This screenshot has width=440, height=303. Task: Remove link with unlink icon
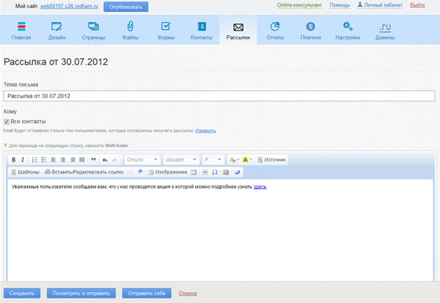click(130, 172)
